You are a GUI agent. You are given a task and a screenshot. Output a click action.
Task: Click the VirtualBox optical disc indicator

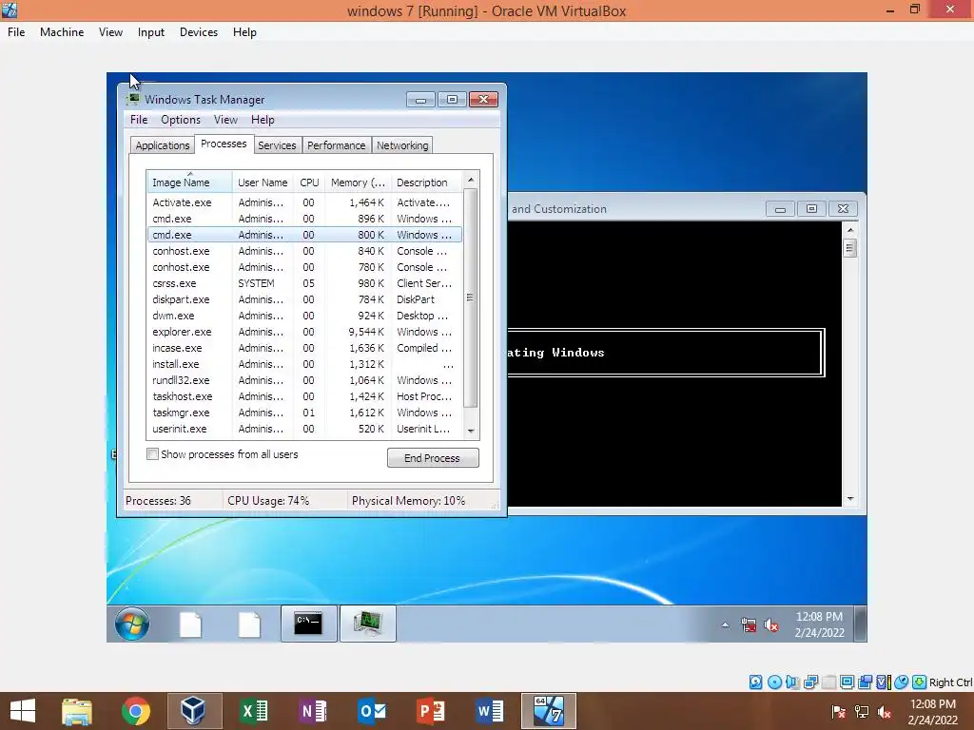(x=774, y=682)
